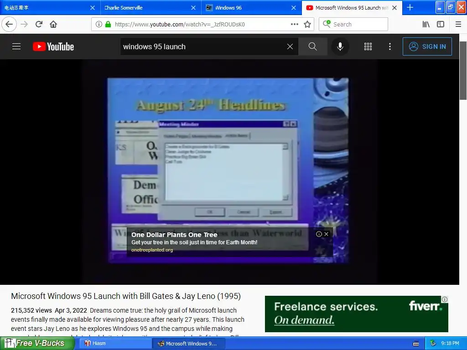Open the browser home page
The height and width of the screenshot is (350, 467).
[53, 24]
